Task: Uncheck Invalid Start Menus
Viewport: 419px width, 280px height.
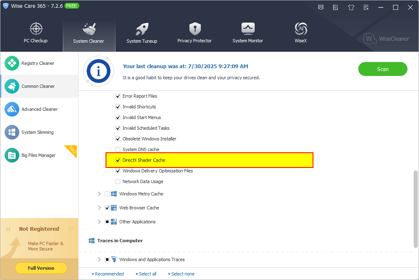Action: 118,117
